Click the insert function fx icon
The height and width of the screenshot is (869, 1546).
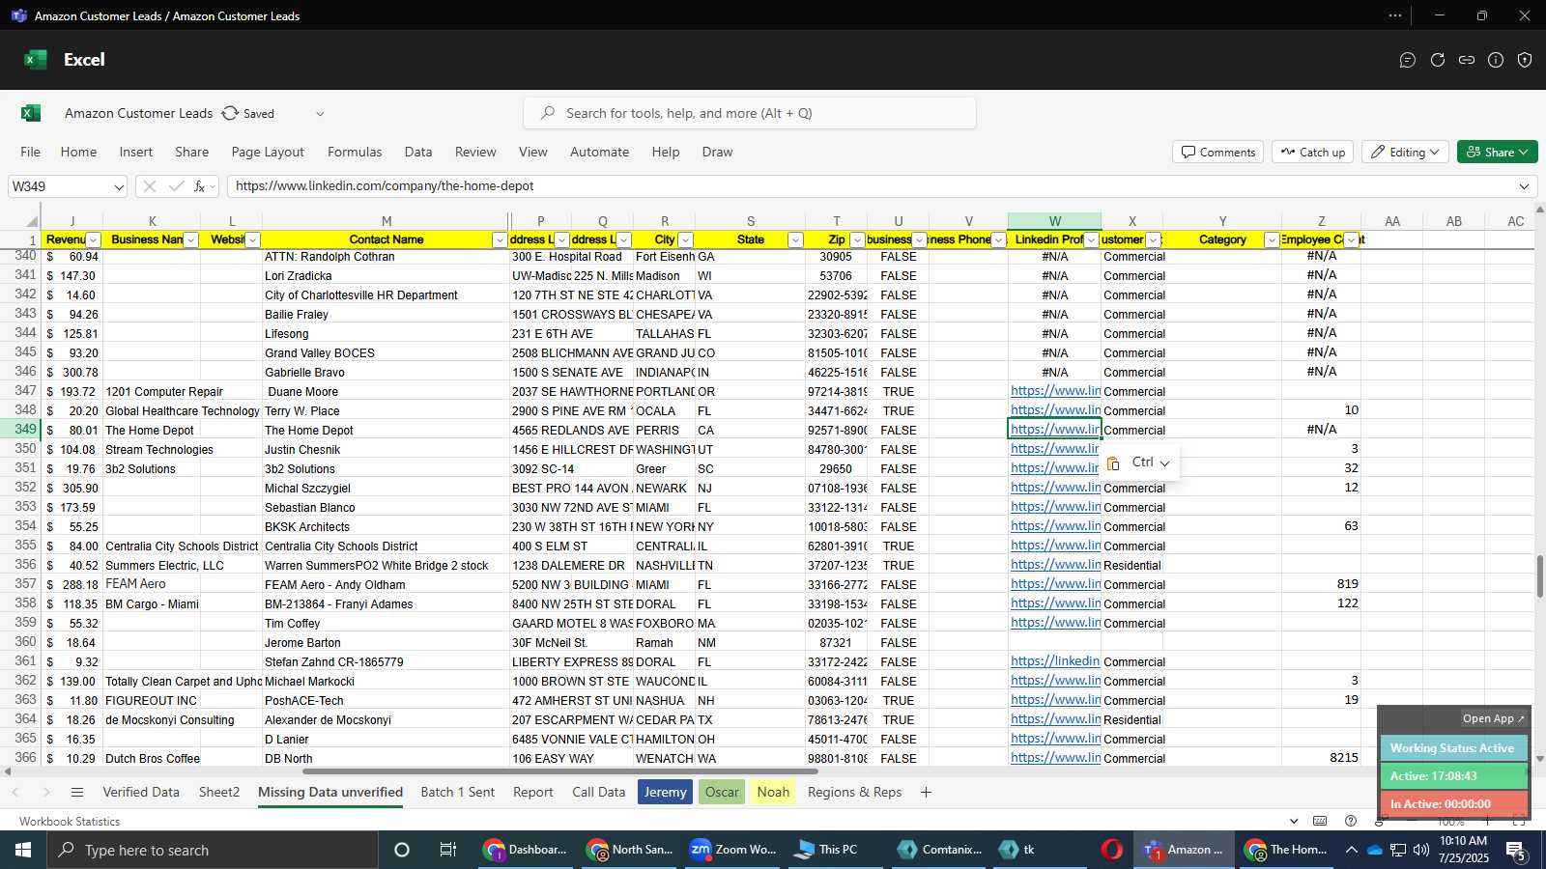coord(200,186)
